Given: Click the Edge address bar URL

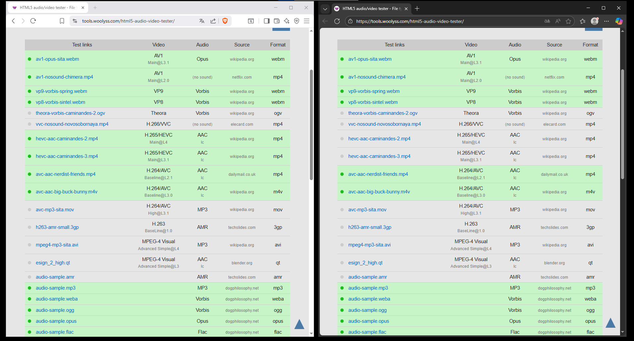Looking at the screenshot, I should pyautogui.click(x=410, y=21).
